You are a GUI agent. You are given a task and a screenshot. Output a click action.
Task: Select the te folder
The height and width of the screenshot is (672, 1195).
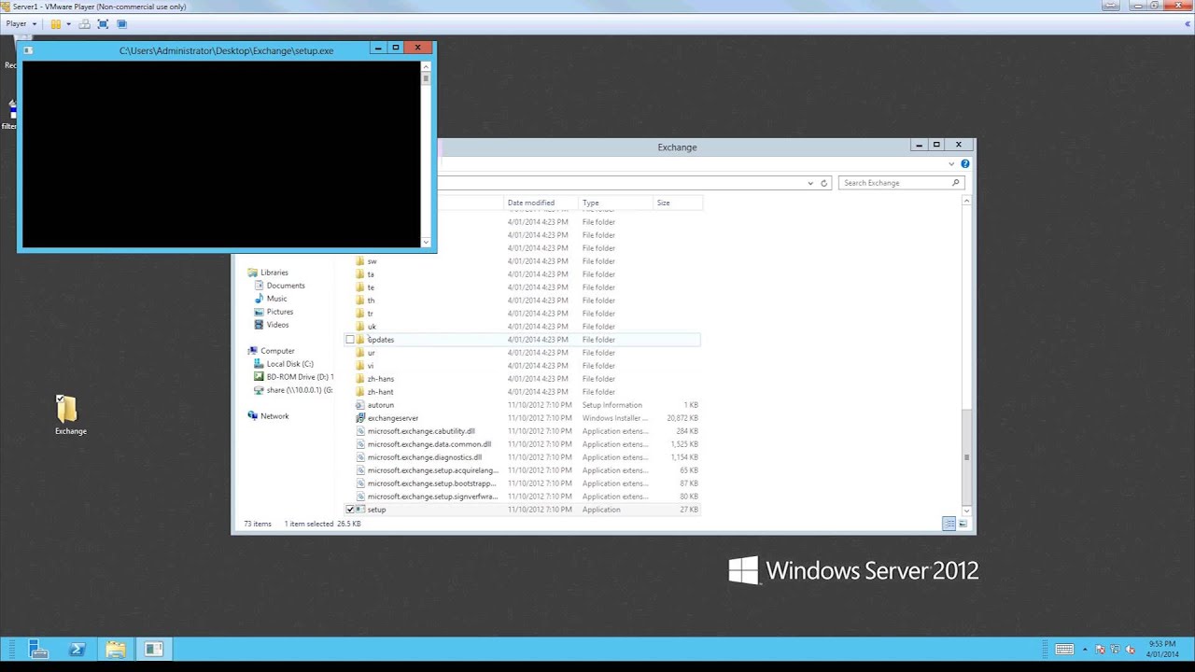(x=371, y=287)
